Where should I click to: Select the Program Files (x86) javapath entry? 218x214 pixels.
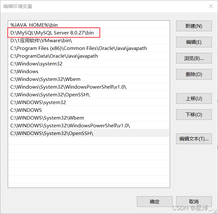[89, 48]
